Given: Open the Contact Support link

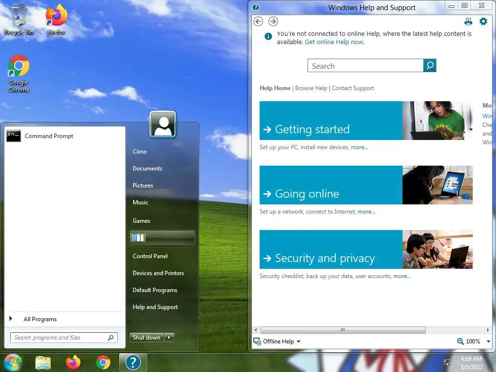Looking at the screenshot, I should (x=353, y=88).
